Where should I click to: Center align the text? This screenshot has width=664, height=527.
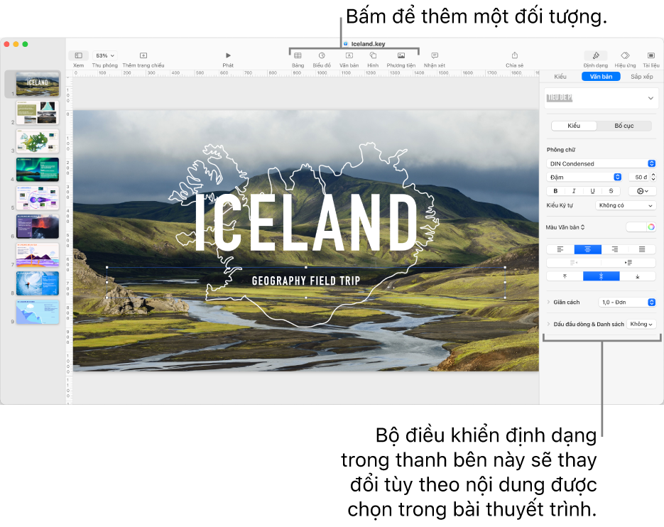click(588, 249)
